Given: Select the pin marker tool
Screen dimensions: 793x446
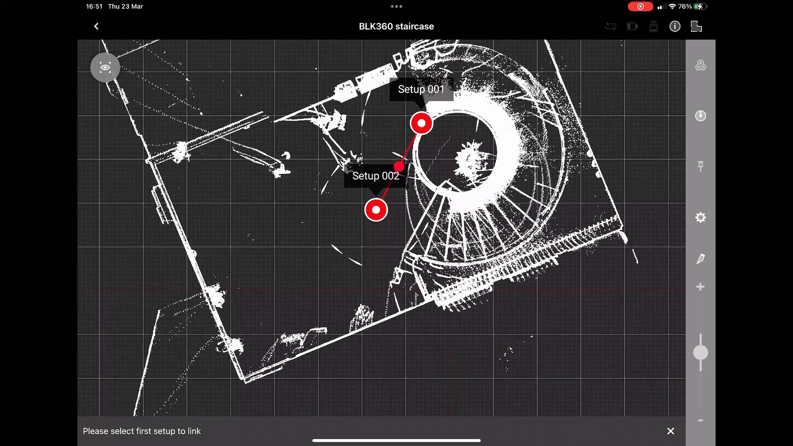Looking at the screenshot, I should click(x=701, y=166).
